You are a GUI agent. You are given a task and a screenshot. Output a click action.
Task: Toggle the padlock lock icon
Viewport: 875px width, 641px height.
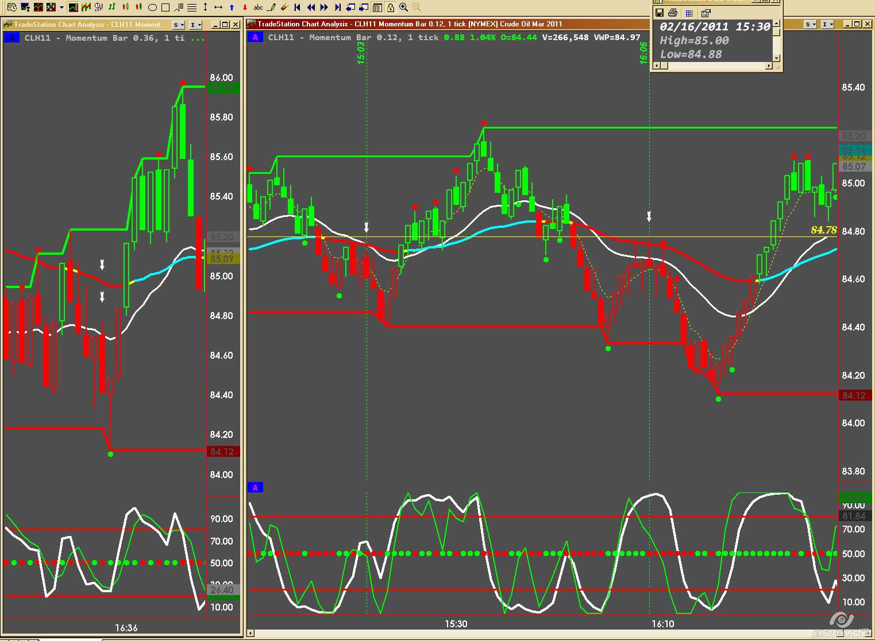[391, 7]
